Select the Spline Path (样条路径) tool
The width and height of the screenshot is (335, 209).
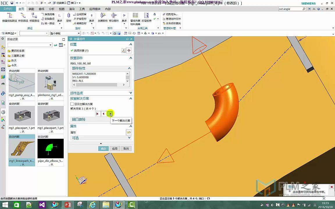point(23,17)
